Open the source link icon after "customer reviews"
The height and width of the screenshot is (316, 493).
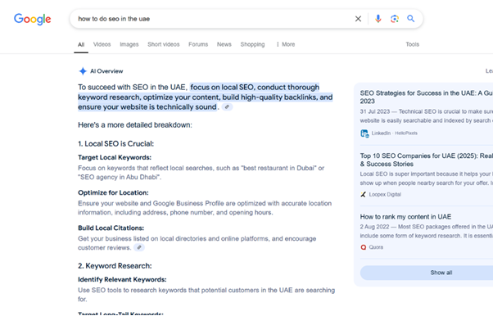tap(139, 247)
